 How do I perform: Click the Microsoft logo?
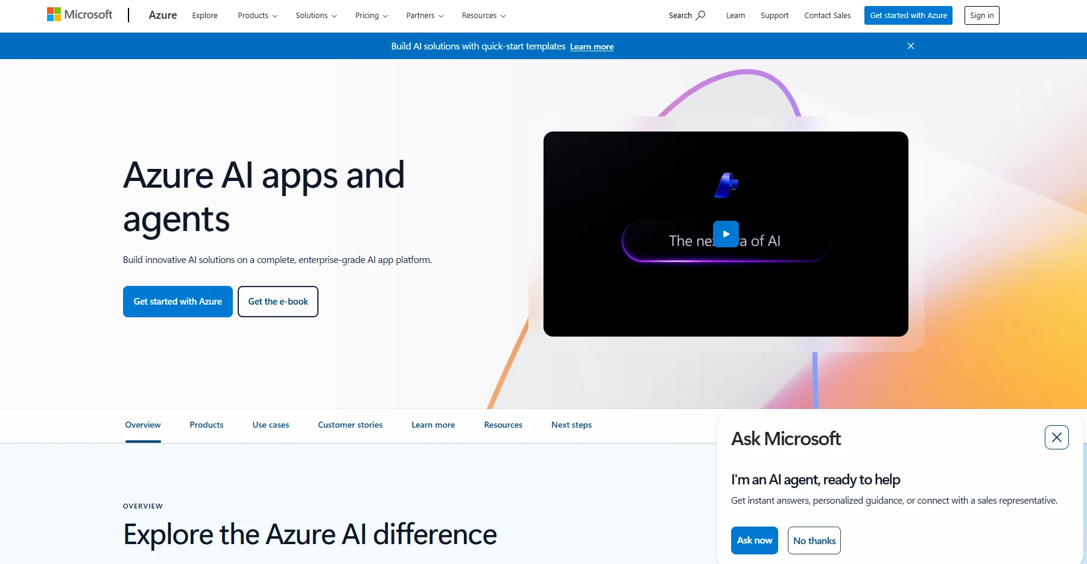[80, 14]
